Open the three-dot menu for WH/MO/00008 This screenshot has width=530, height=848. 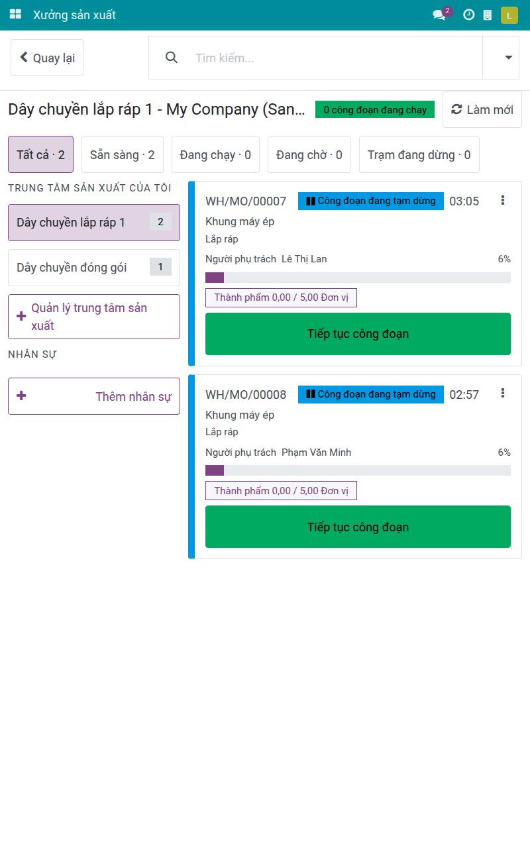point(503,394)
